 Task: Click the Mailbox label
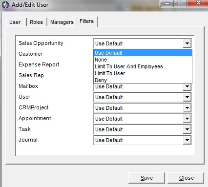pyautogui.click(x=28, y=86)
